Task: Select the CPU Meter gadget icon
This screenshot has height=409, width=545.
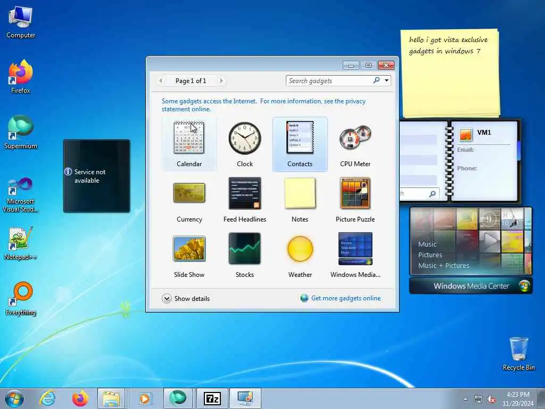Action: point(355,138)
